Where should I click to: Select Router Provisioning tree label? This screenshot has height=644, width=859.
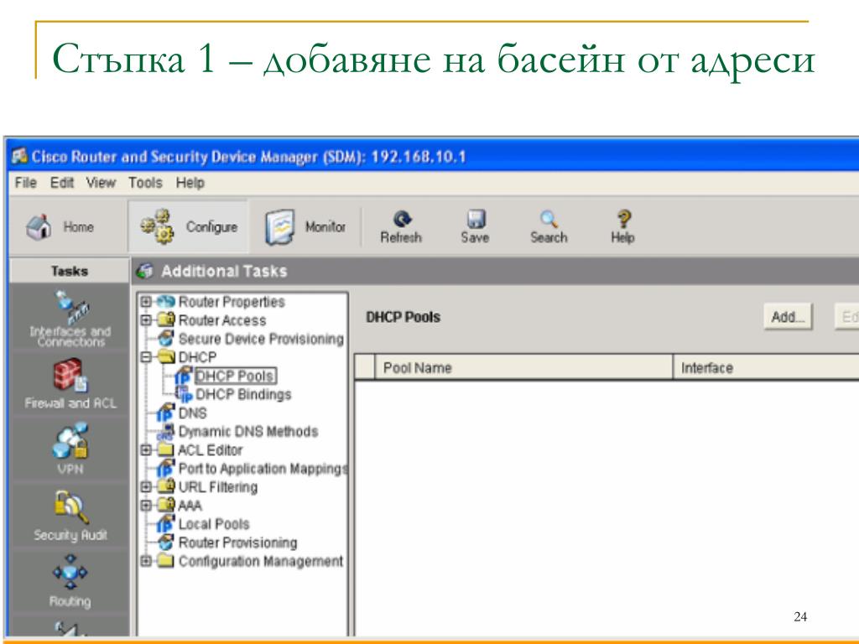click(x=237, y=543)
